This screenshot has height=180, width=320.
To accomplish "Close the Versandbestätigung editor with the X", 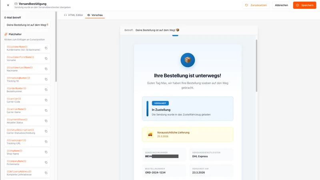I will tap(8, 5).
